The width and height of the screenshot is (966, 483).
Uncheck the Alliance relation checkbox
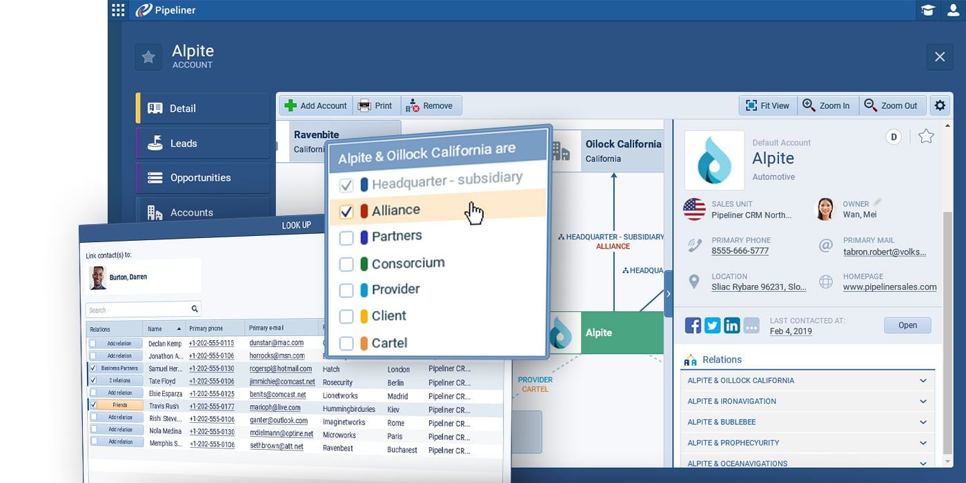[346, 212]
